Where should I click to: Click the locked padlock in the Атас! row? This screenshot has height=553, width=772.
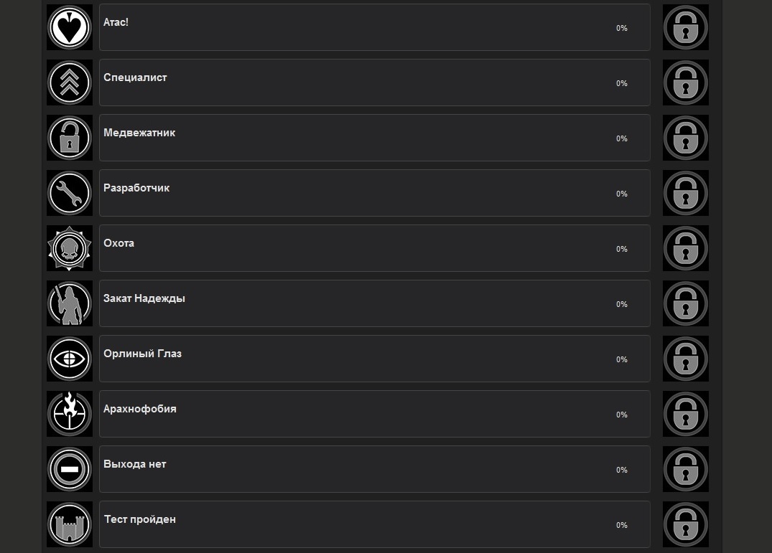685,27
